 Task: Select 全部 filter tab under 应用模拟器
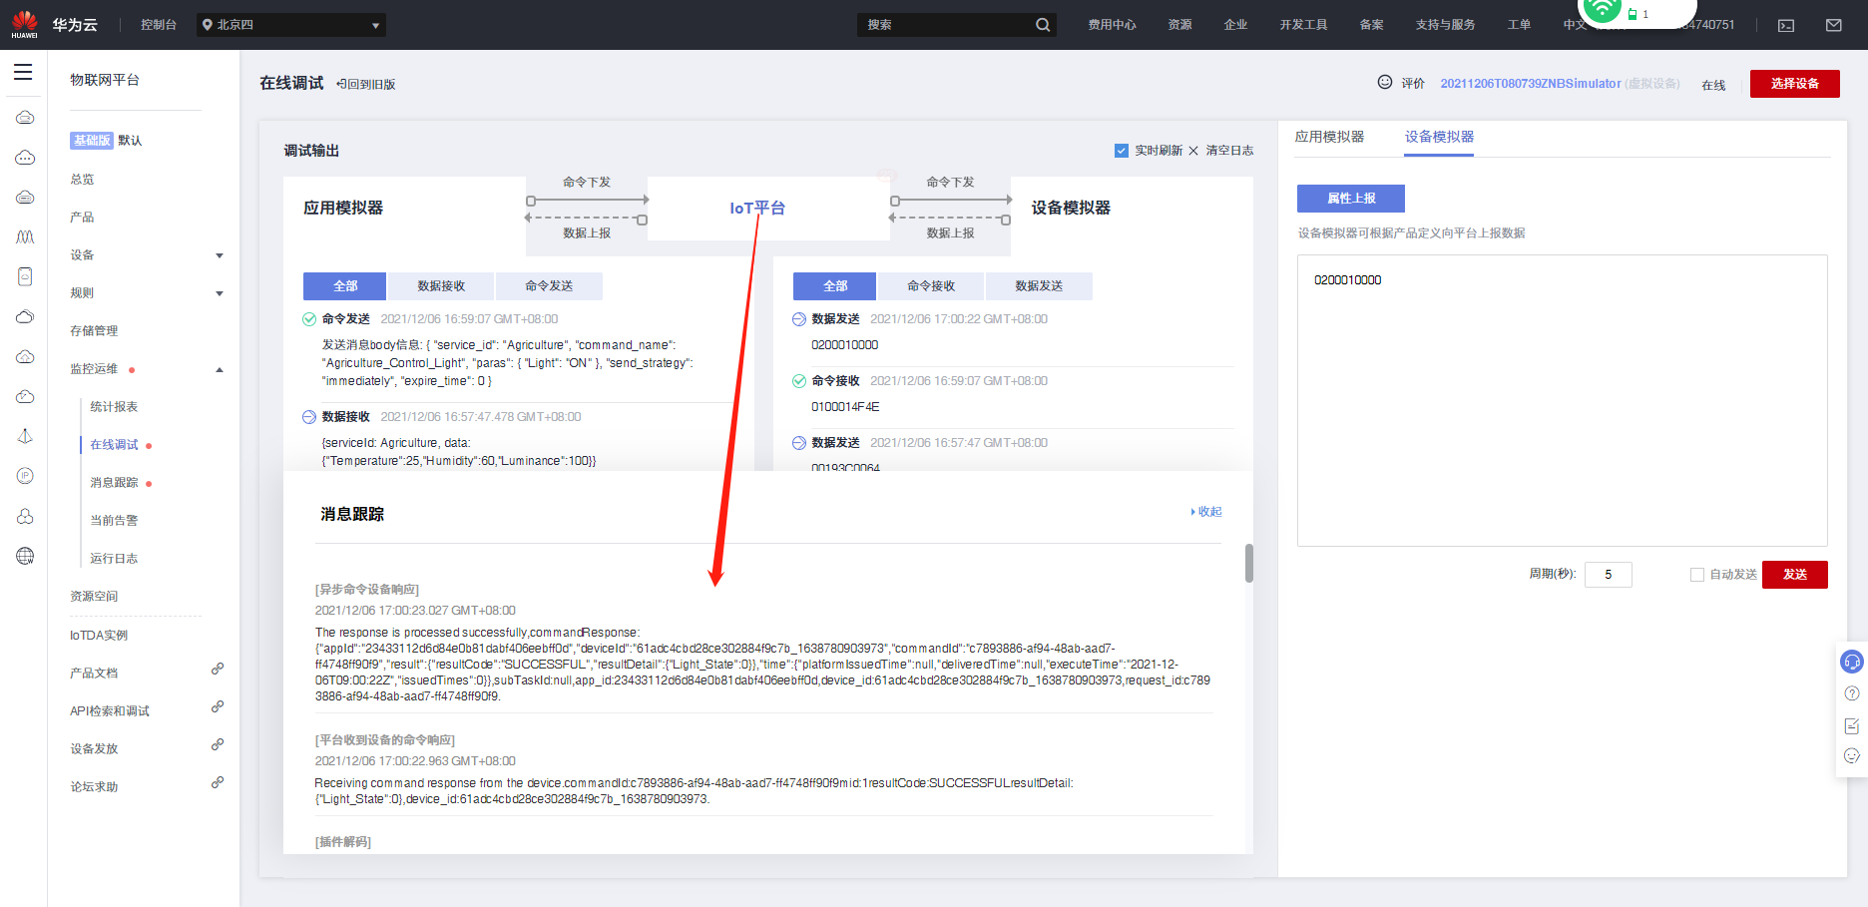(x=345, y=286)
